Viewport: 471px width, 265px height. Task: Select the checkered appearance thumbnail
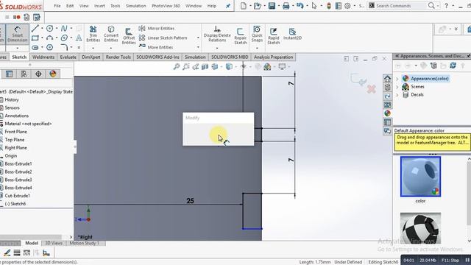[420, 228]
